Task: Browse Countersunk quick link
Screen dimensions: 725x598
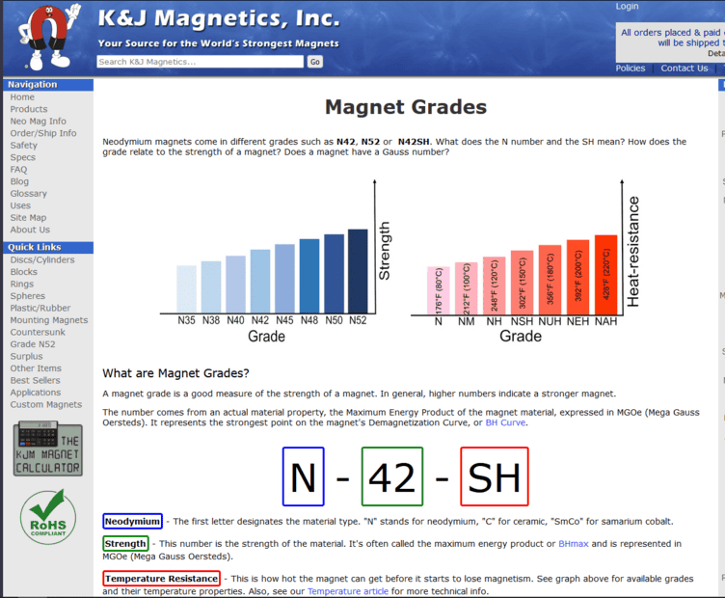Action: point(38,332)
